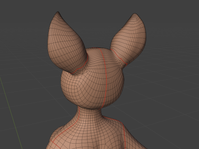Click the green Y axis line in viewport

click(11, 113)
